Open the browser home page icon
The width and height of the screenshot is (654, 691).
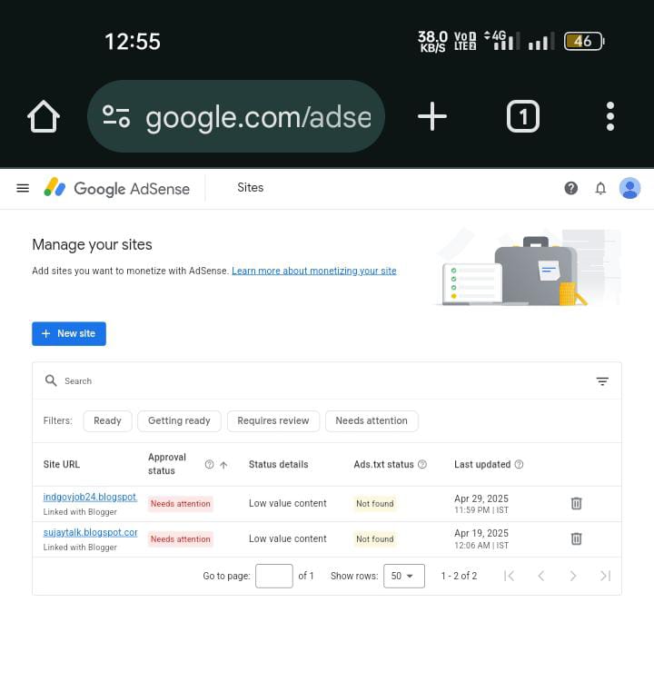coord(44,116)
